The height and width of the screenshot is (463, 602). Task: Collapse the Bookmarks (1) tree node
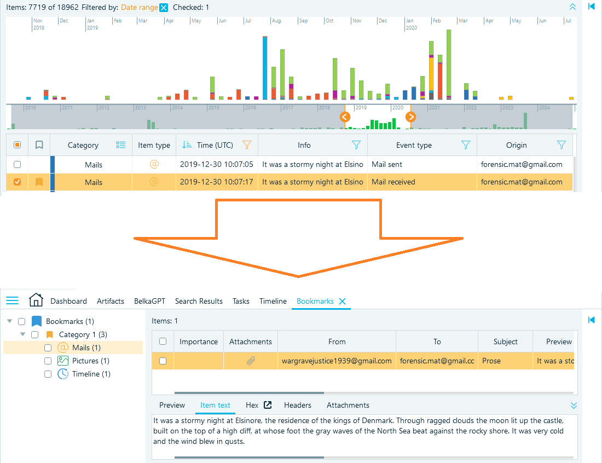click(x=10, y=321)
